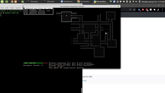Viewport: 165px width, 93px height.
Task: Click the Yet Another Roguelike Tutorial title bar
Action: click(72, 6)
